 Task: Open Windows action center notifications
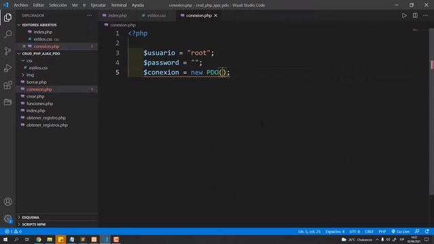[x=427, y=239]
